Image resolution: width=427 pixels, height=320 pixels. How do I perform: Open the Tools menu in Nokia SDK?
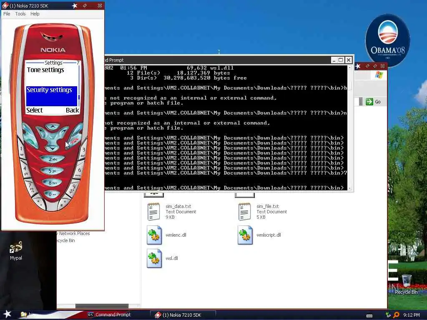[20, 14]
